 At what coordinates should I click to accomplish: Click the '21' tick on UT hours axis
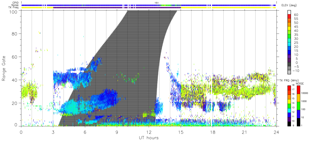click(x=245, y=132)
